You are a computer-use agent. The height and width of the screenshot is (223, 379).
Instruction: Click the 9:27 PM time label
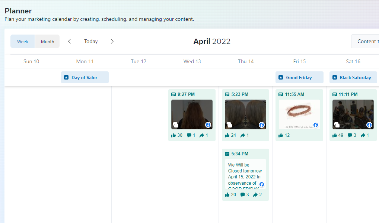(186, 94)
